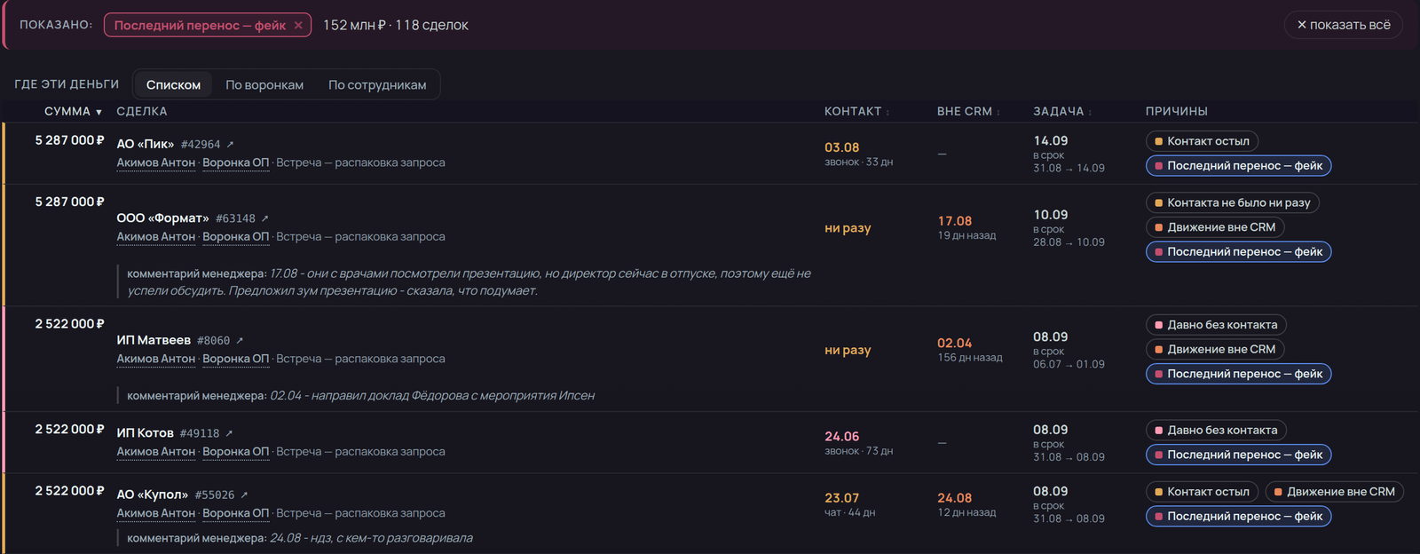Viewport: 1420px width, 554px height.
Task: Click off-CRM date 17.08 in ООО «Формат» row
Action: (955, 221)
